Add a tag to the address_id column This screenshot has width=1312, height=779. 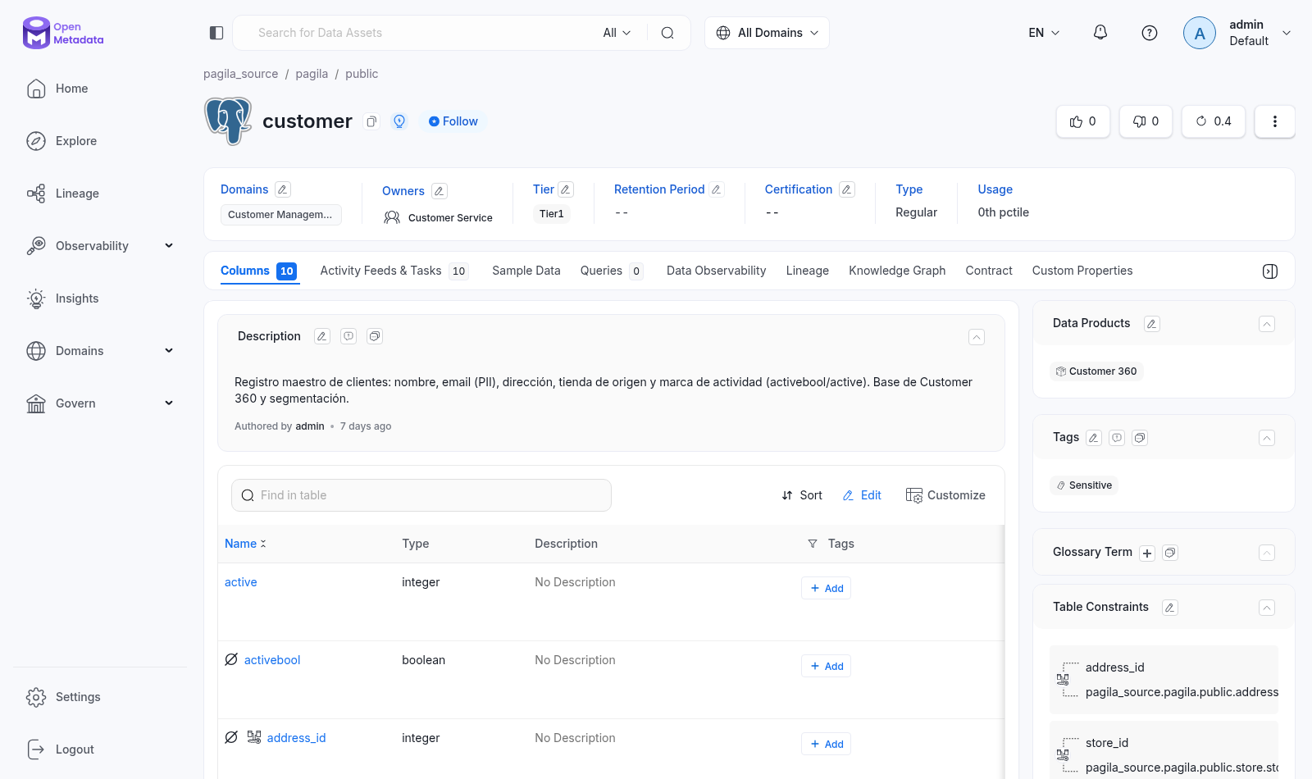pyautogui.click(x=826, y=744)
